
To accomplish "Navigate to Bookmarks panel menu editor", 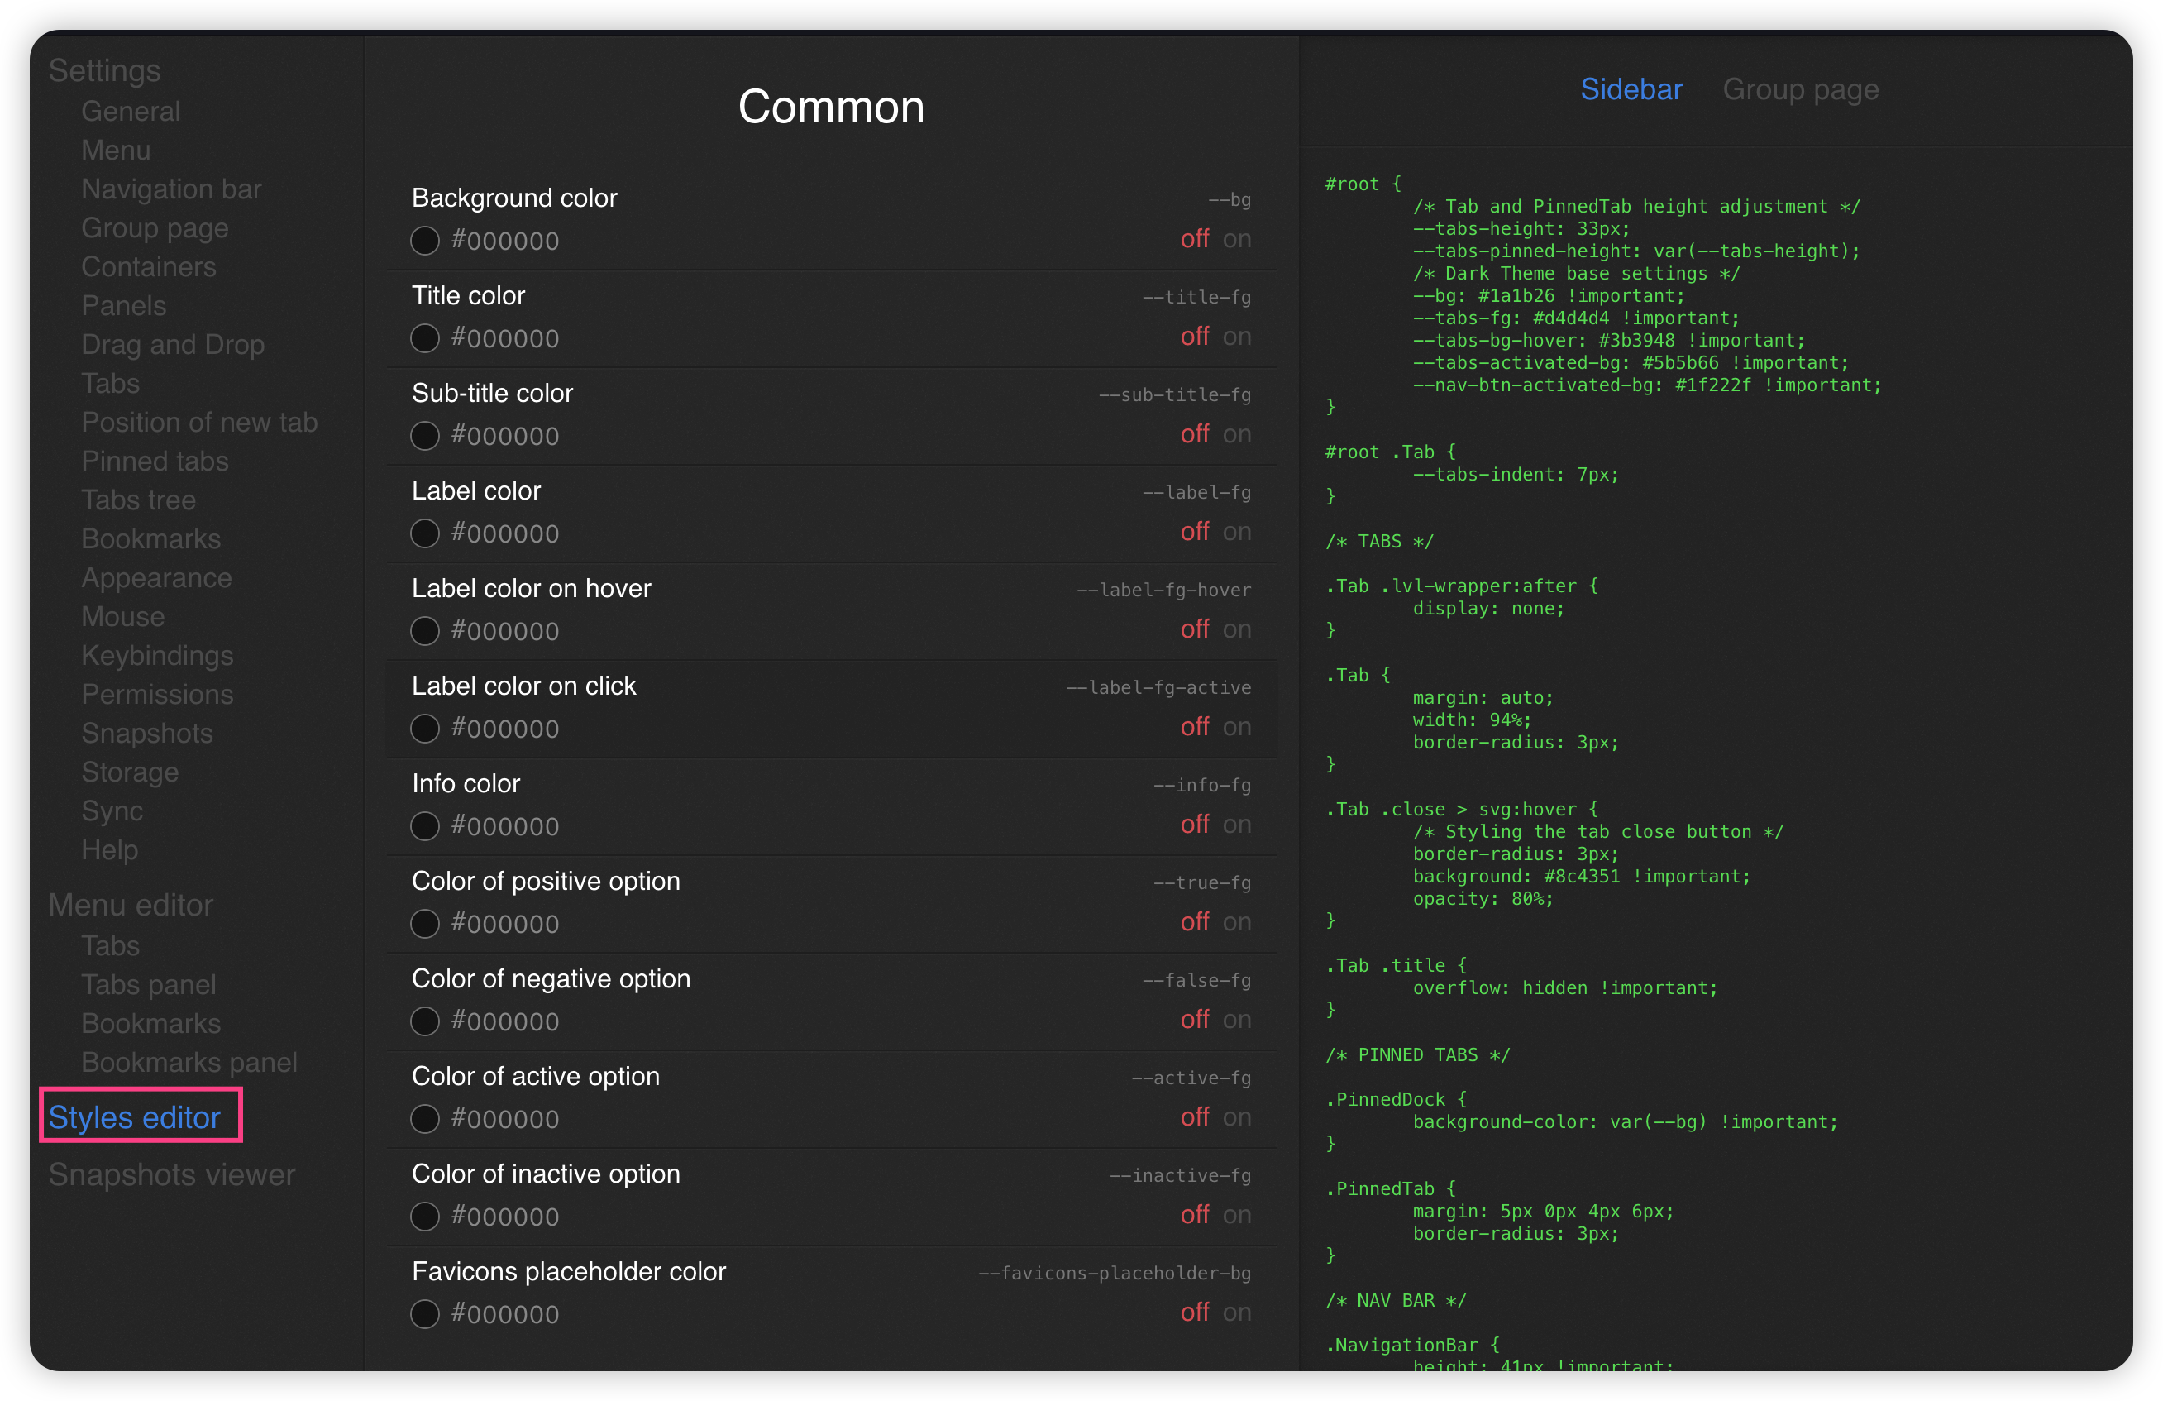I will click(x=189, y=1062).
